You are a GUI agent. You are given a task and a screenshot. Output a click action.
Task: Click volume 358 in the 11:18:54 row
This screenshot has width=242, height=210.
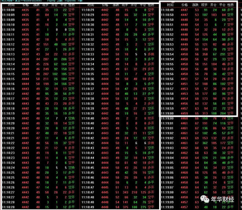pyautogui.click(x=205, y=55)
